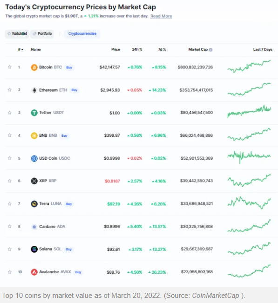Open the Watchlist tab
This screenshot has width=278, height=303.
(17, 34)
